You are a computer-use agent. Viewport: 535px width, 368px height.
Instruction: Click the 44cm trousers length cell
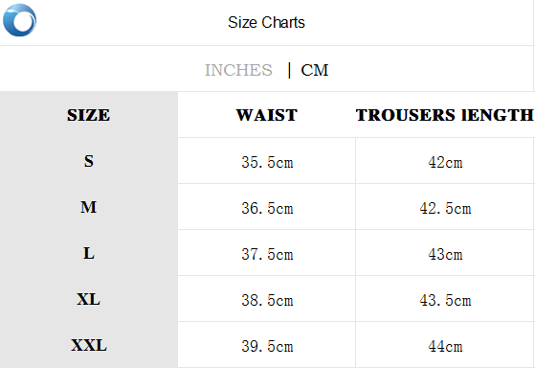[445, 346]
